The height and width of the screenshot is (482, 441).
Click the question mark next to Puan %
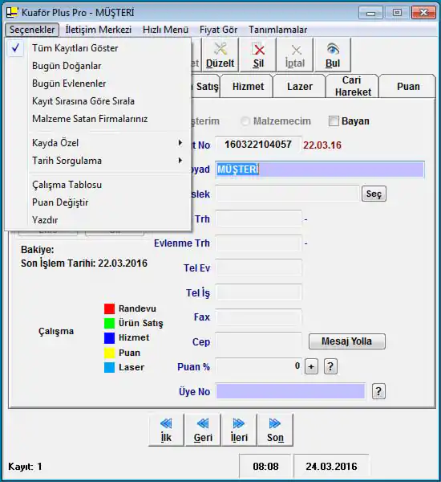(330, 366)
